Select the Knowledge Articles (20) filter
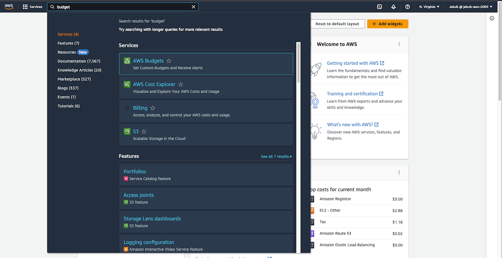Screen dimensions: 502x258 pyautogui.click(x=79, y=70)
